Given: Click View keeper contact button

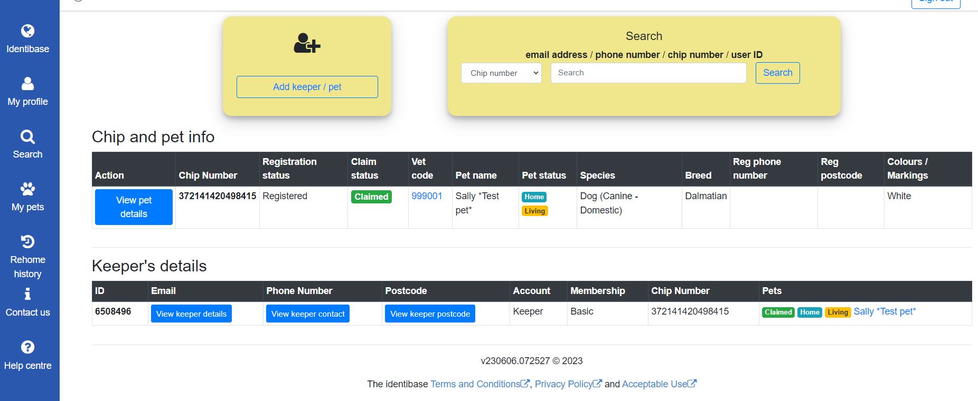Looking at the screenshot, I should click(308, 314).
